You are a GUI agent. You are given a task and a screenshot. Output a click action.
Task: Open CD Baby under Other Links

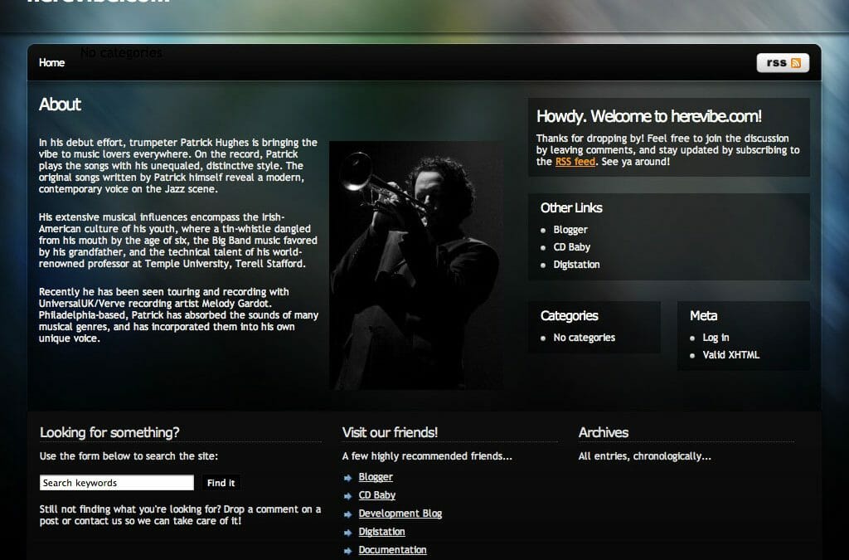click(572, 247)
